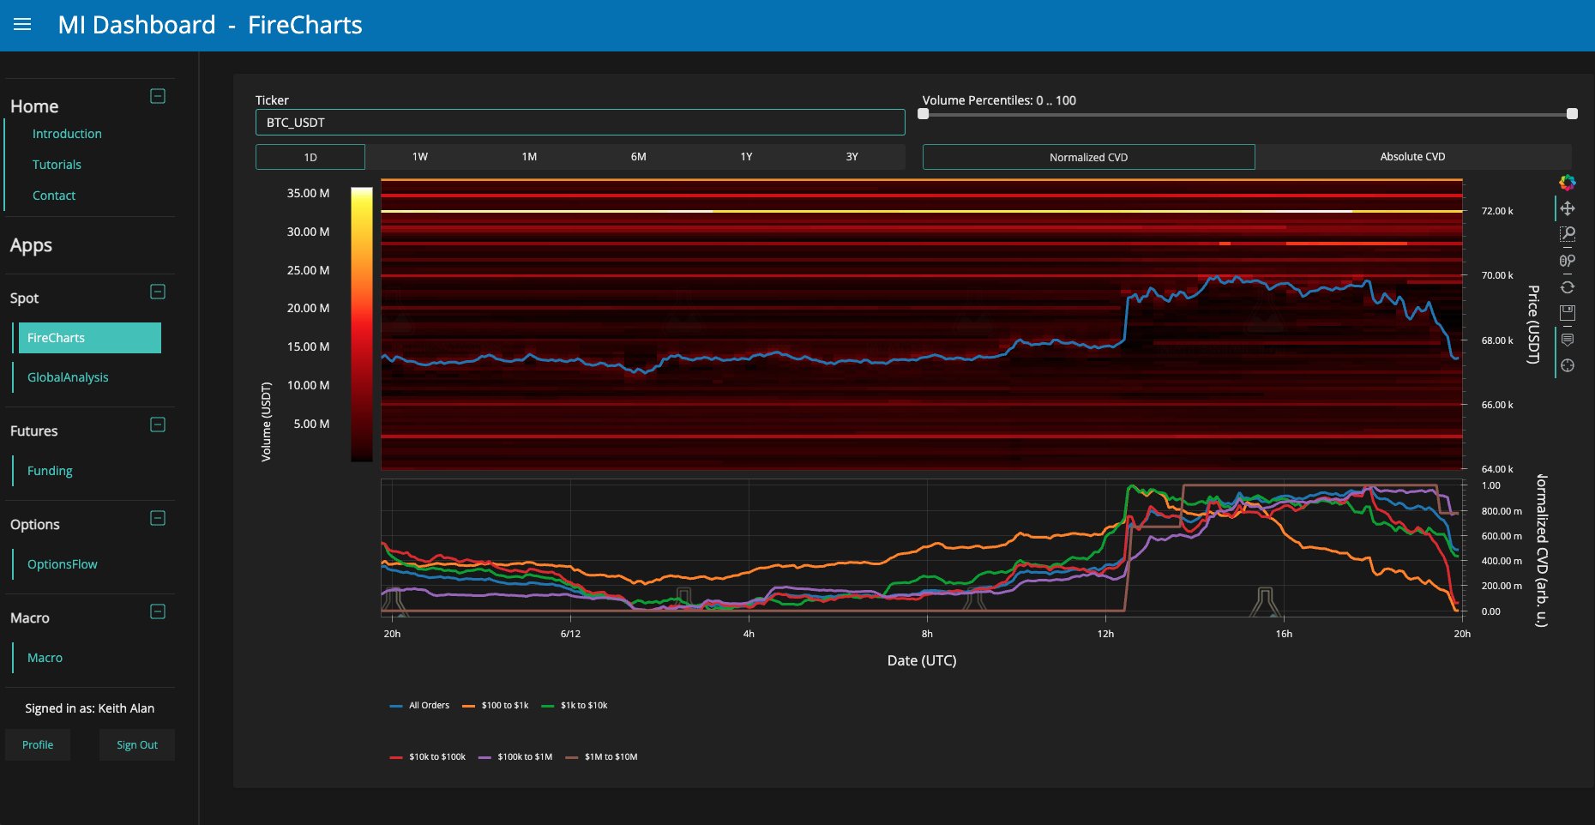Screen dimensions: 1595x825
Task: Toggle the Crosshair tool
Action: click(x=1568, y=365)
